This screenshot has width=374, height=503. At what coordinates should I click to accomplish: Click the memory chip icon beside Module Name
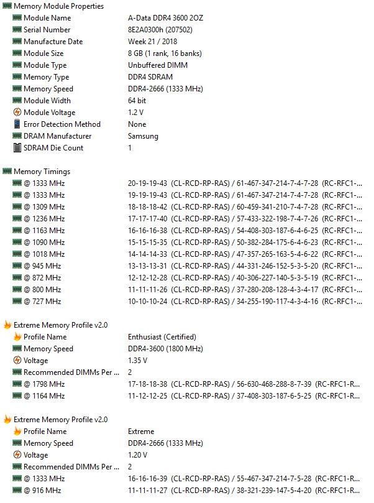click(17, 17)
